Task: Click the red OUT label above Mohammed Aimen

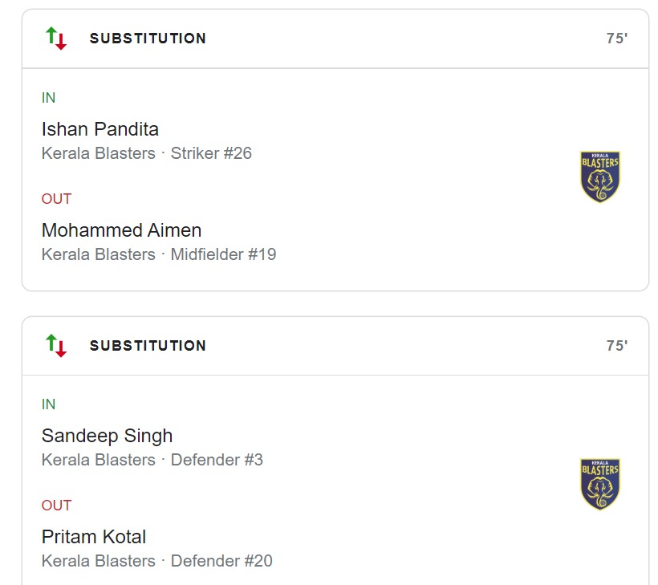Action: coord(56,199)
